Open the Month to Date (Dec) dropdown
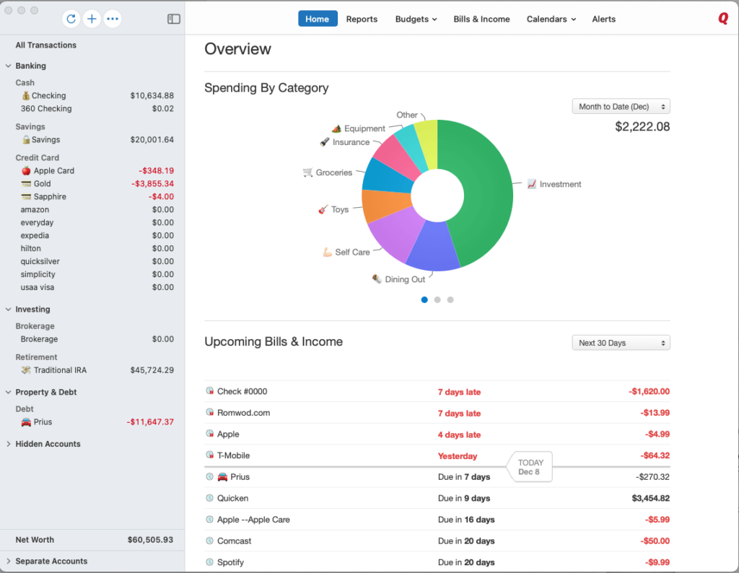Screen dimensions: 739x573 point(621,105)
